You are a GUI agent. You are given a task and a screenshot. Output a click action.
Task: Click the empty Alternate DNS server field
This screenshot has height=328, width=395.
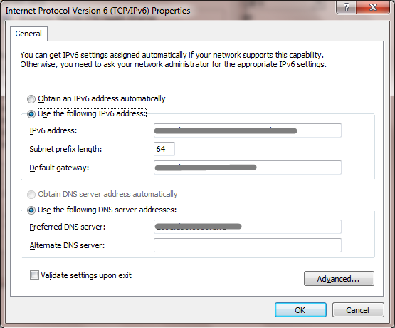248,245
